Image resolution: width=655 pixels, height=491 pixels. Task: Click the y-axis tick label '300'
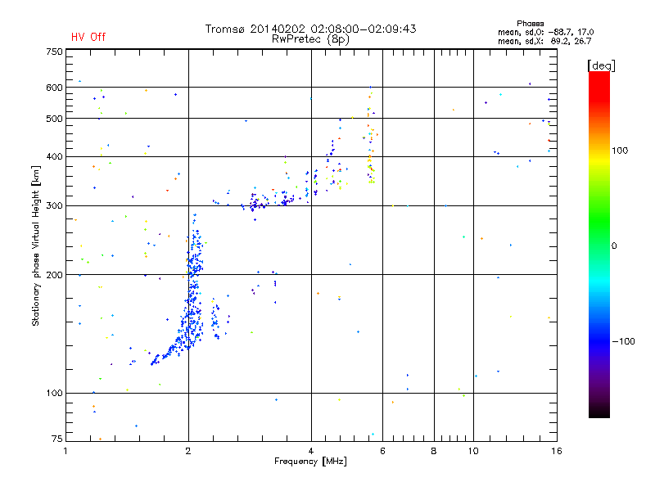(54, 206)
